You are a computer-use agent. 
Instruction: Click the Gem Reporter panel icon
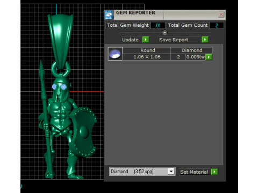click(x=109, y=14)
